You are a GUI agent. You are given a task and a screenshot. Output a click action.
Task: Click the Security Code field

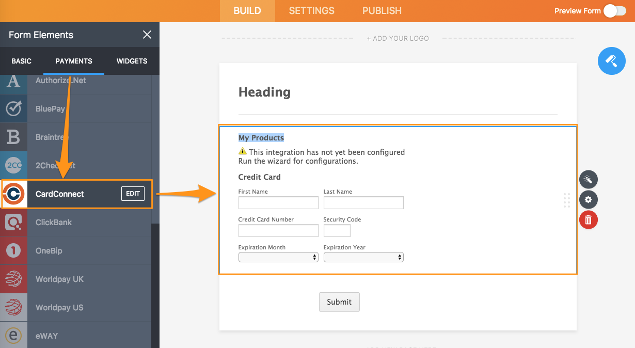(337, 230)
